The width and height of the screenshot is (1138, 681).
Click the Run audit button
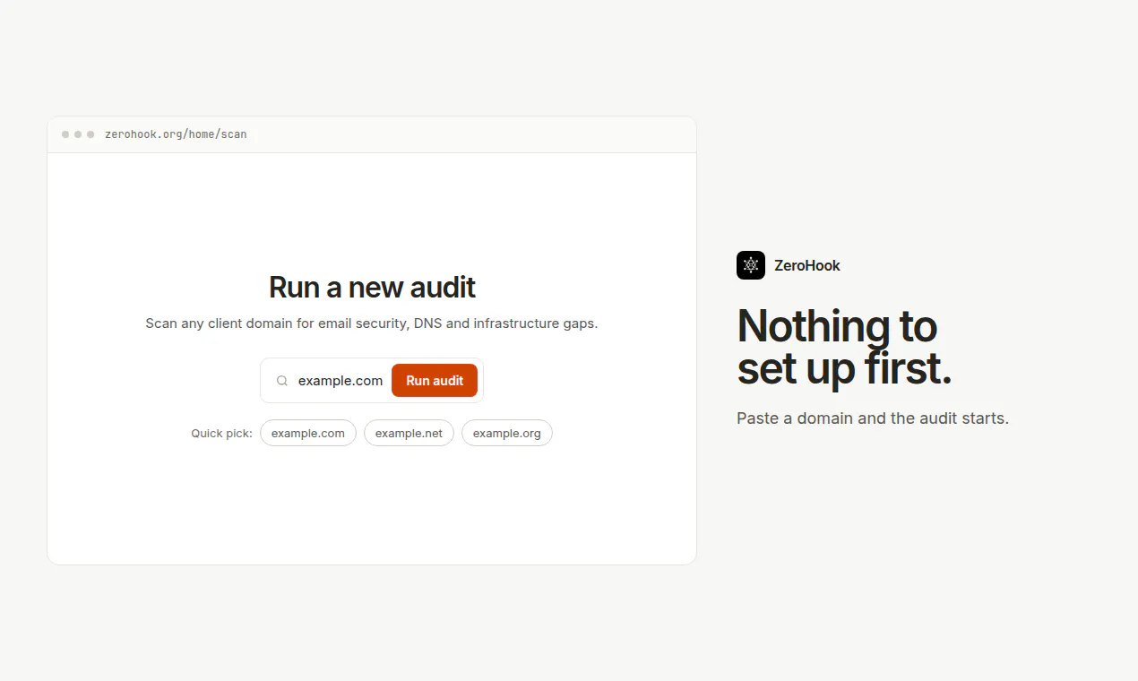(x=435, y=381)
